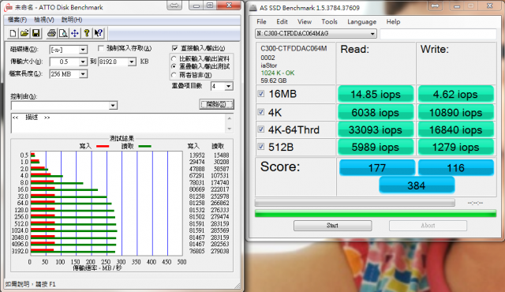Open the 256 MB file length dropdown
This screenshot has height=292, width=505.
[x=83, y=74]
